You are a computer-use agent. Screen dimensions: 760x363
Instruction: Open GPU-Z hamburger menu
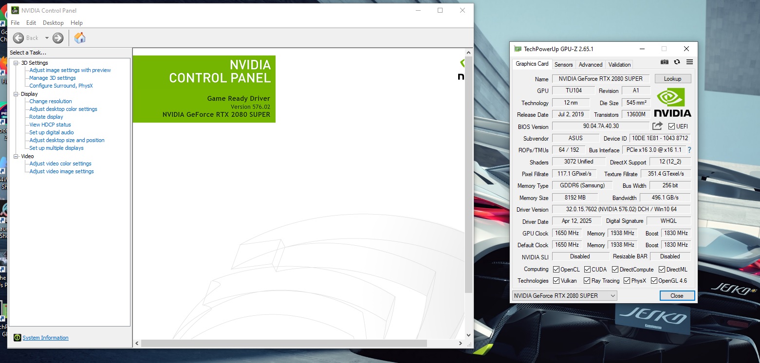689,62
